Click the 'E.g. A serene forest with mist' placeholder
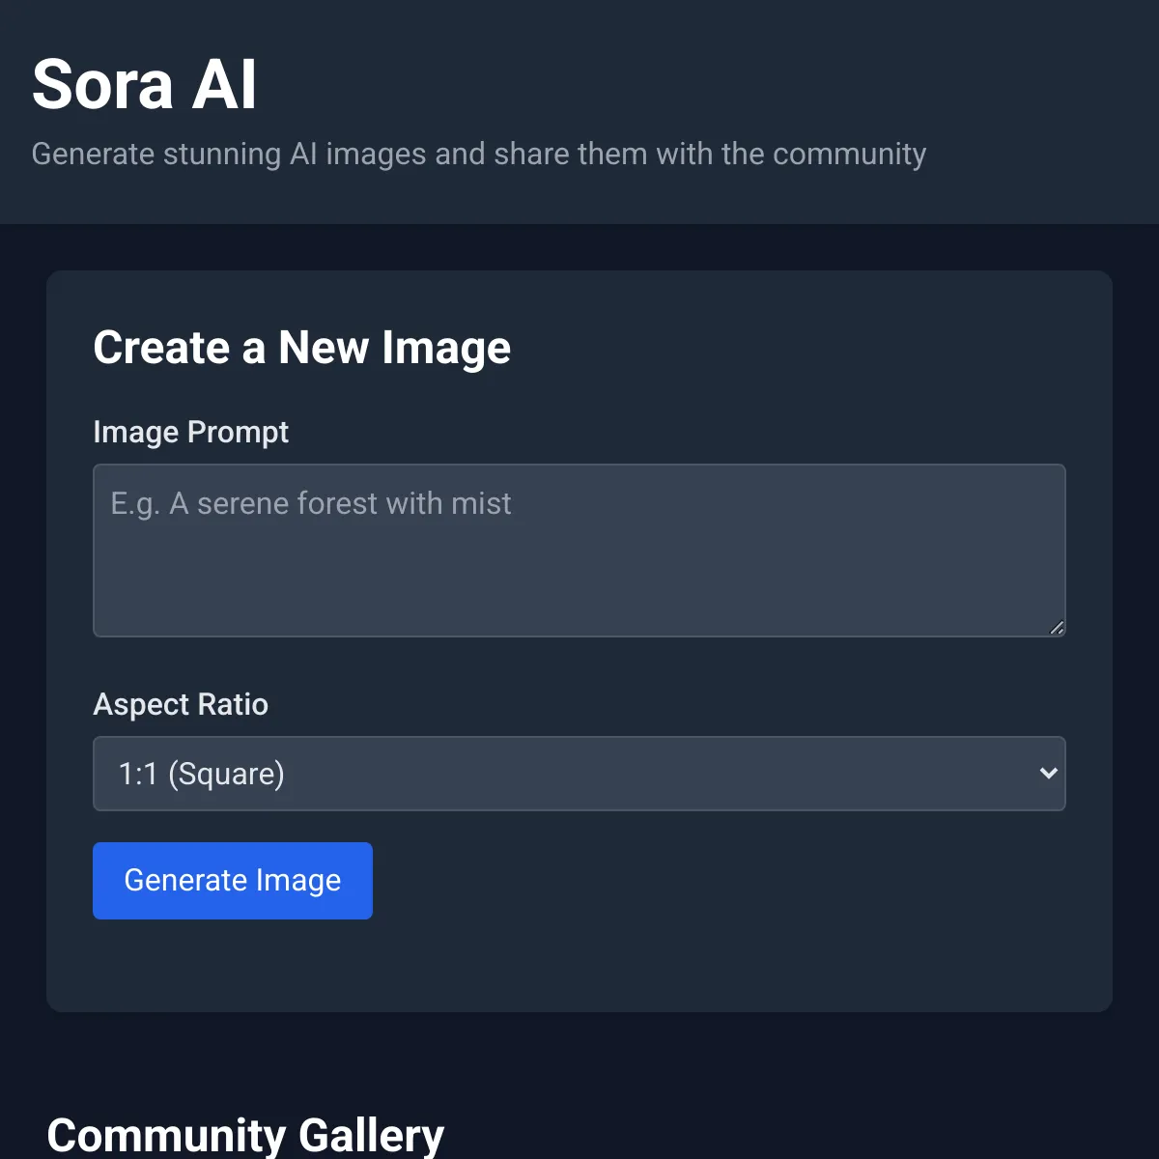This screenshot has height=1159, width=1159. [x=311, y=503]
